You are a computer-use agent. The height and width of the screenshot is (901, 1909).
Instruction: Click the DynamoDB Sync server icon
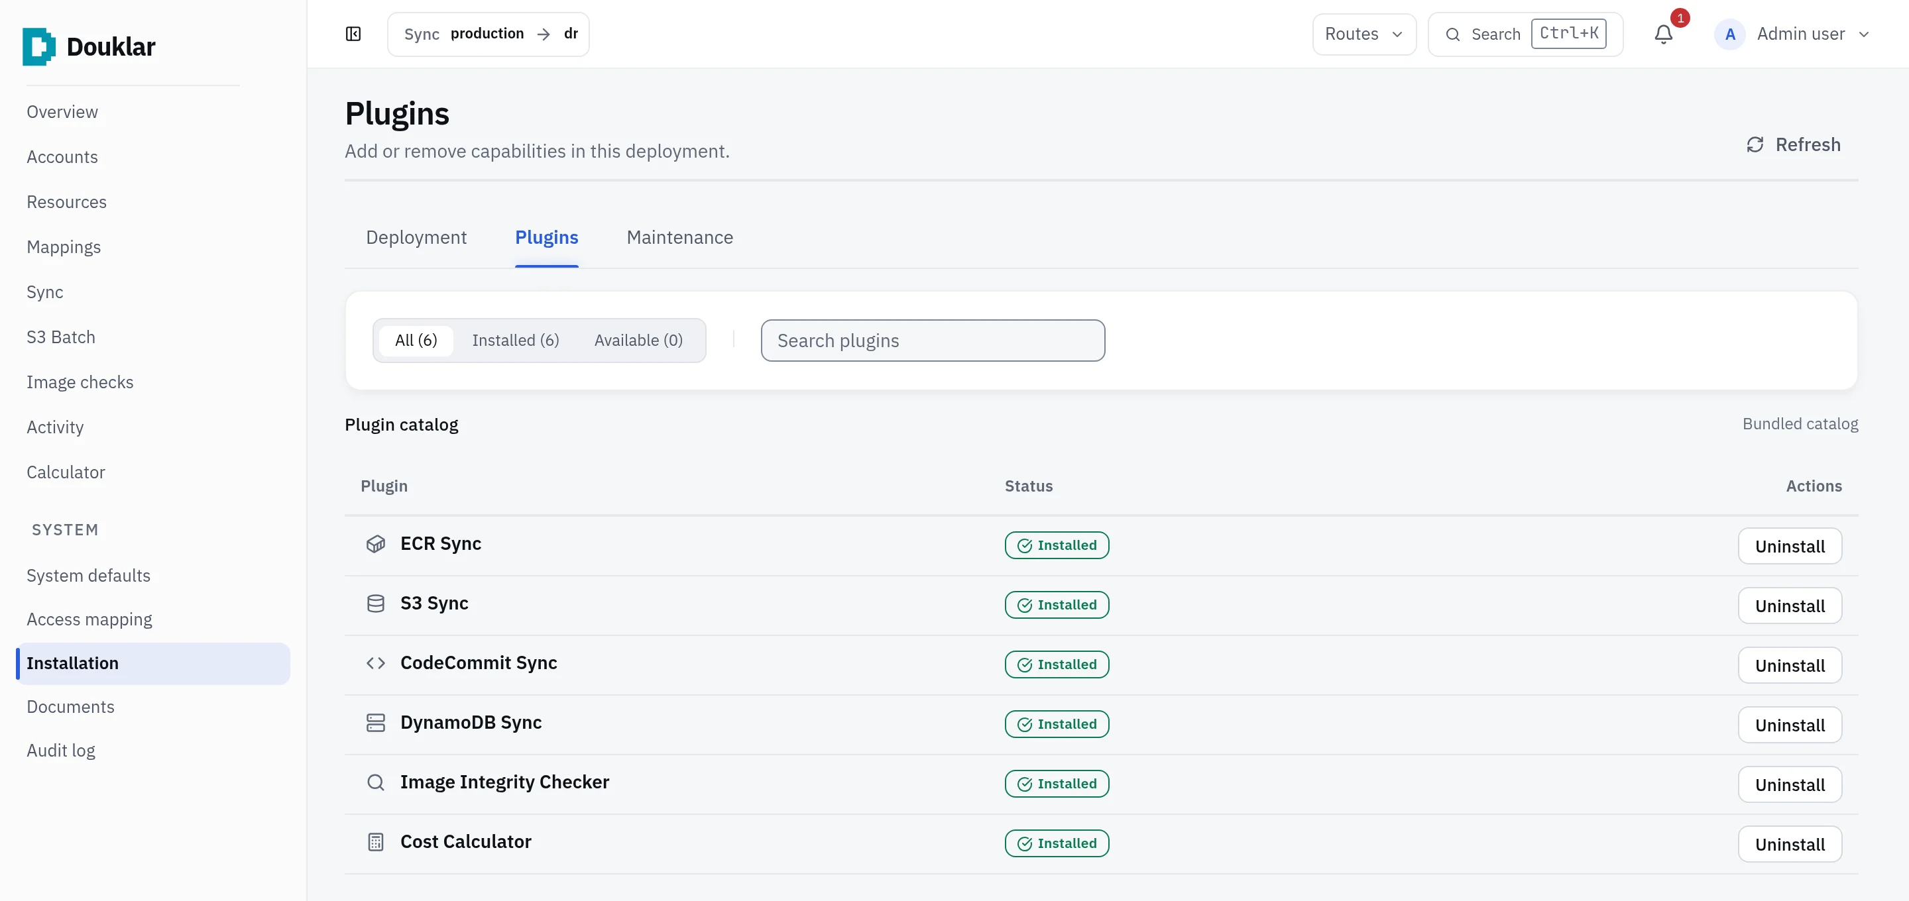[x=376, y=723]
